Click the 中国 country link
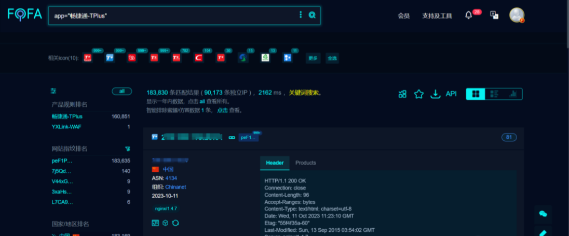The height and width of the screenshot is (236, 569). 168,169
